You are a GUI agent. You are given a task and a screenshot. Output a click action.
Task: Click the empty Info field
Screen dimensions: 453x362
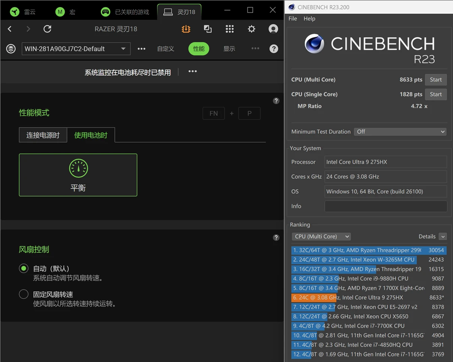386,206
